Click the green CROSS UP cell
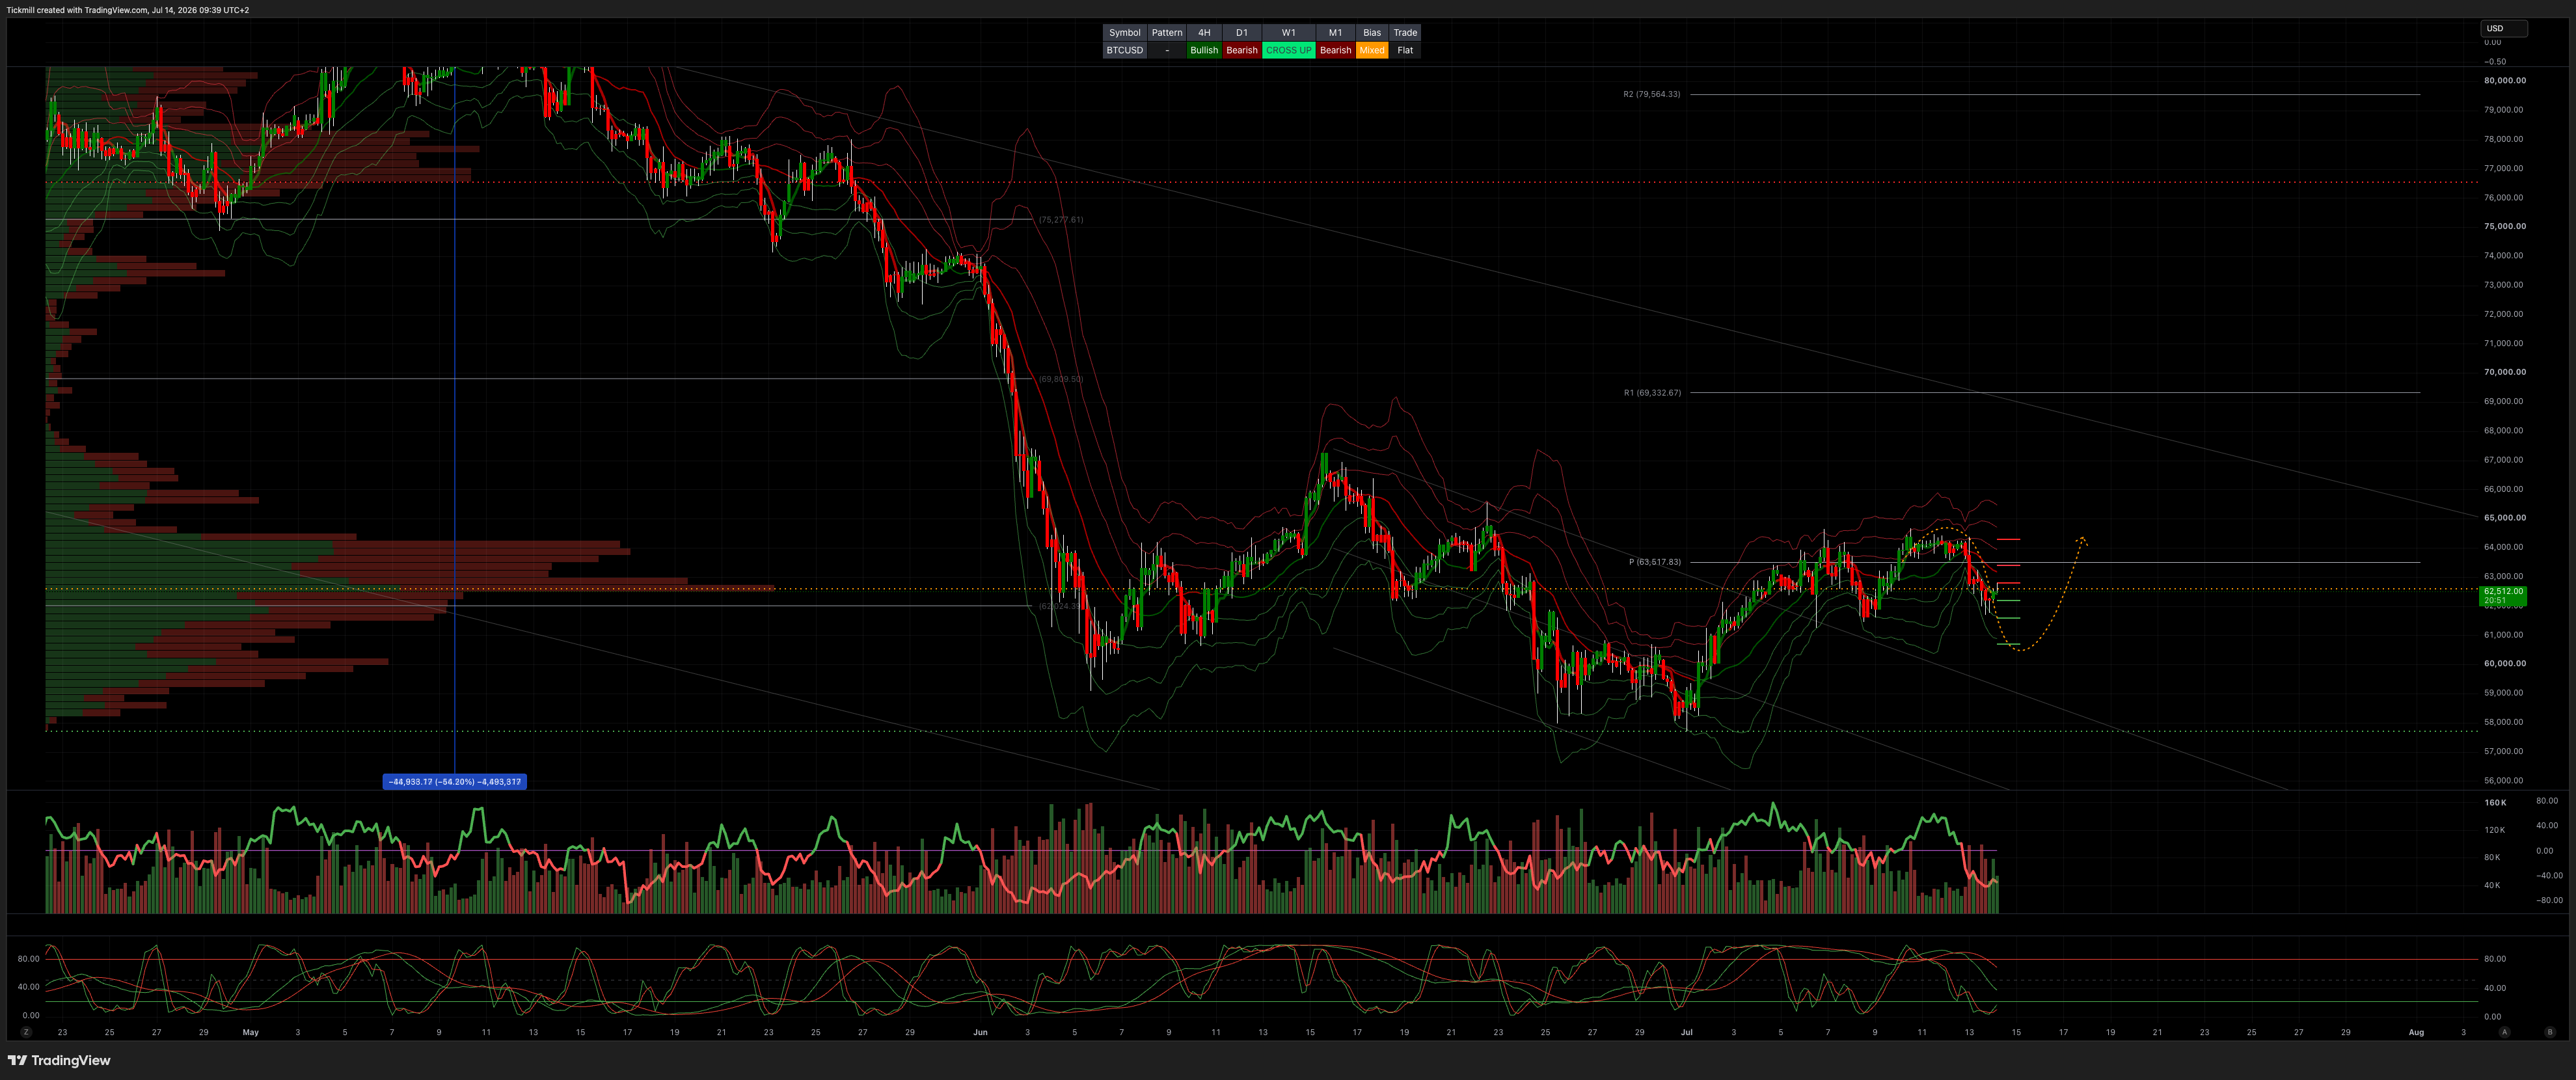 (1288, 50)
